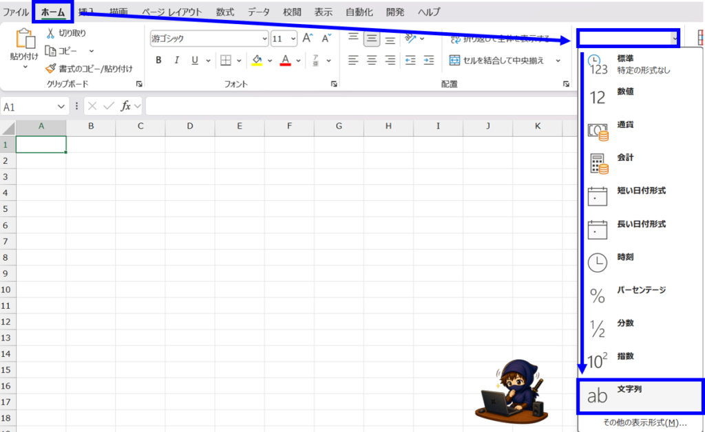The height and width of the screenshot is (432, 705).
Task: Choose 数値 (Number) format
Action: (x=640, y=97)
